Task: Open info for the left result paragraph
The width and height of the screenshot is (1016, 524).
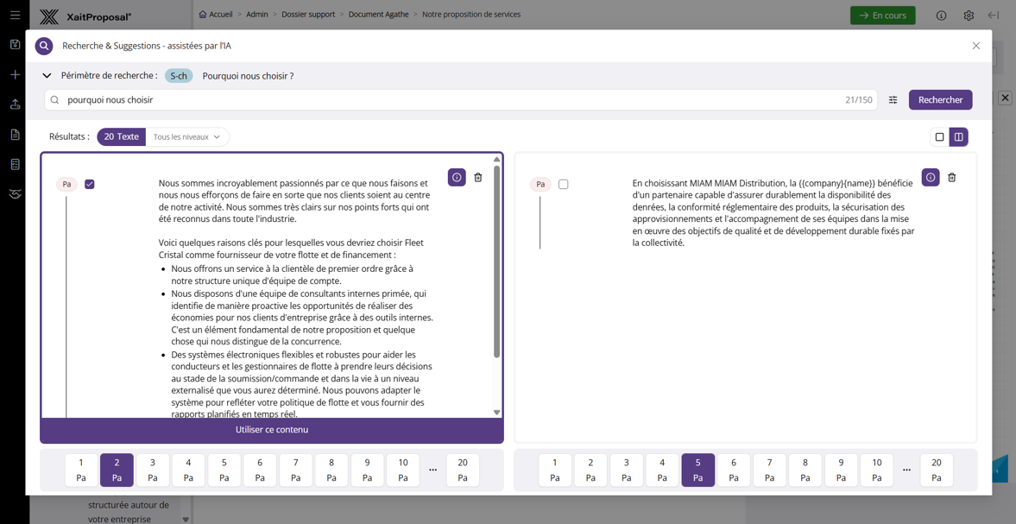Action: 457,177
